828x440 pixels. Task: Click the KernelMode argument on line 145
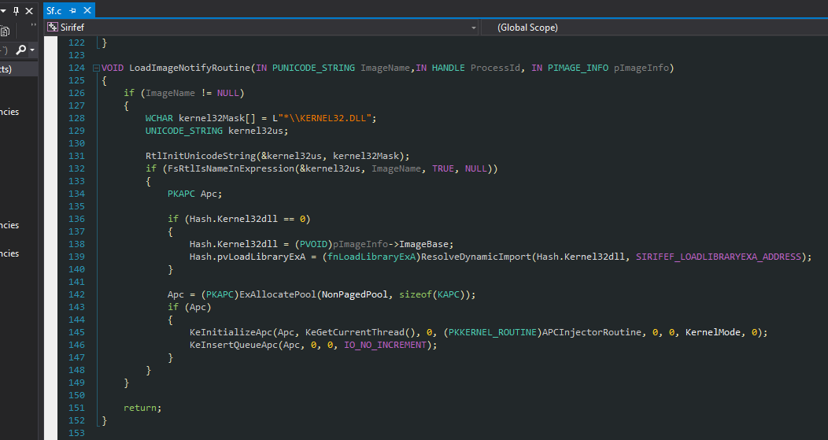pyautogui.click(x=713, y=332)
